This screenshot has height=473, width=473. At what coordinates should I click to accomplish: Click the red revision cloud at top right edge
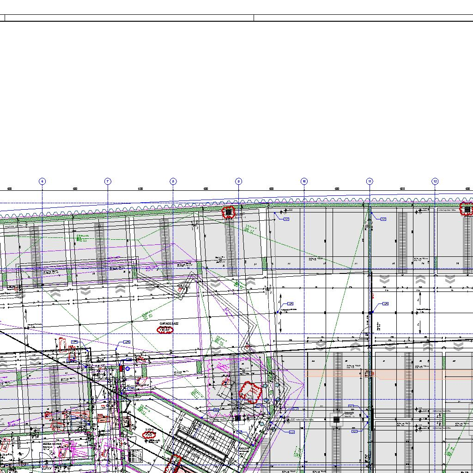(467, 209)
